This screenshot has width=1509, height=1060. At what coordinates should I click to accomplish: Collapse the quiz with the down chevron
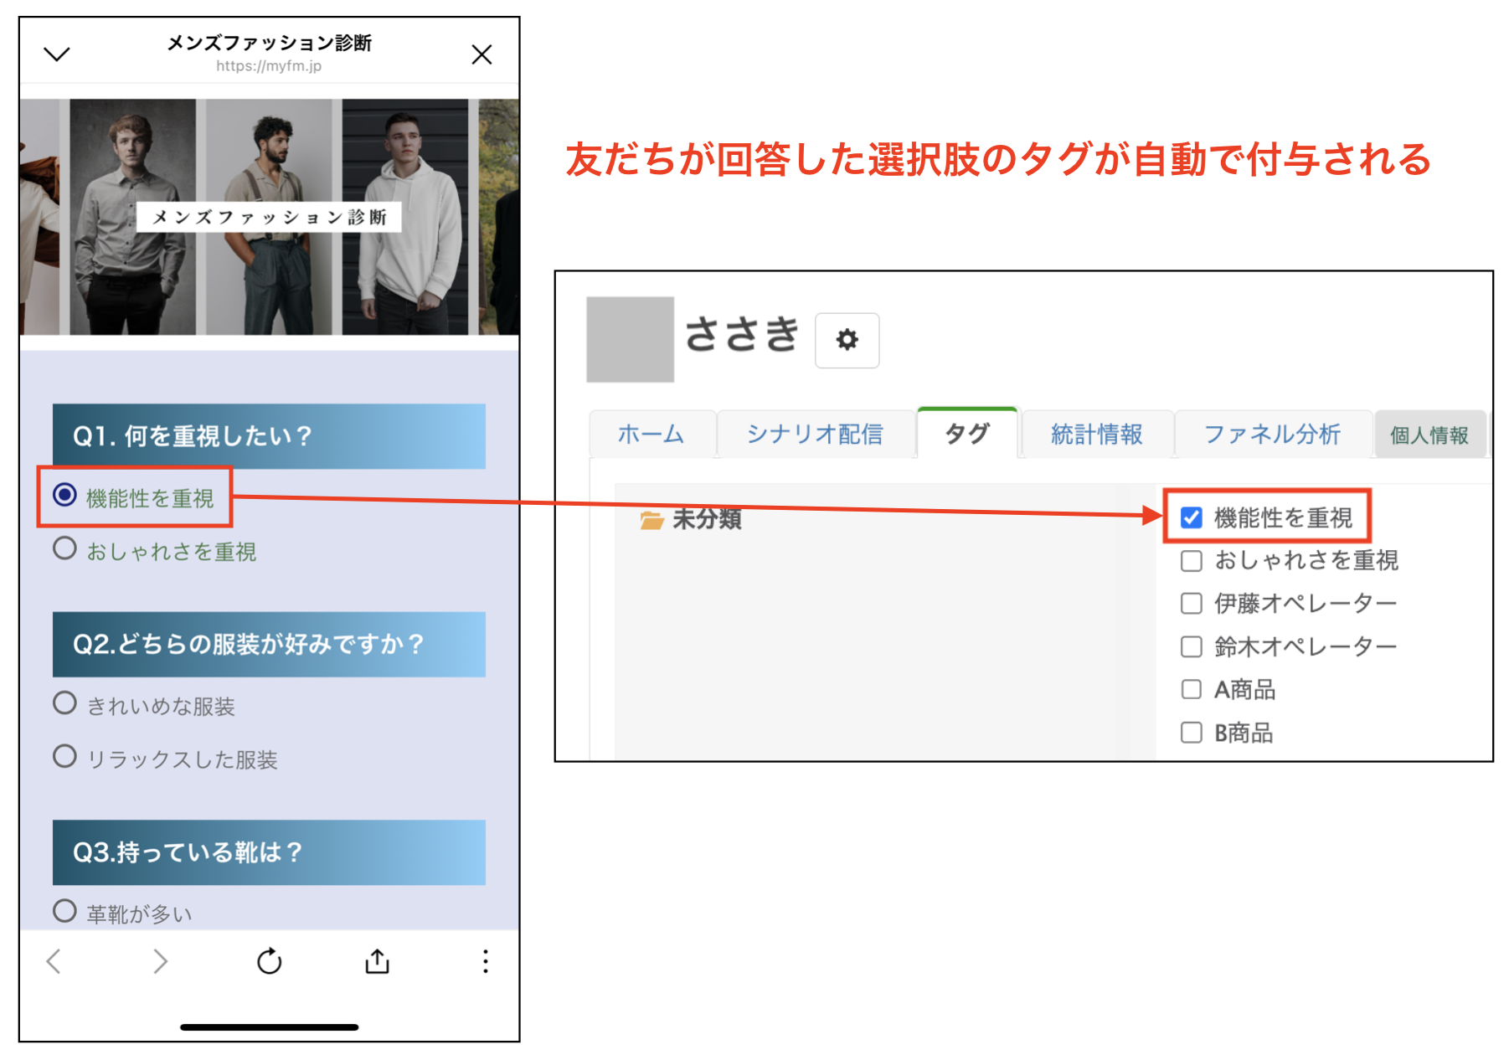click(x=56, y=54)
